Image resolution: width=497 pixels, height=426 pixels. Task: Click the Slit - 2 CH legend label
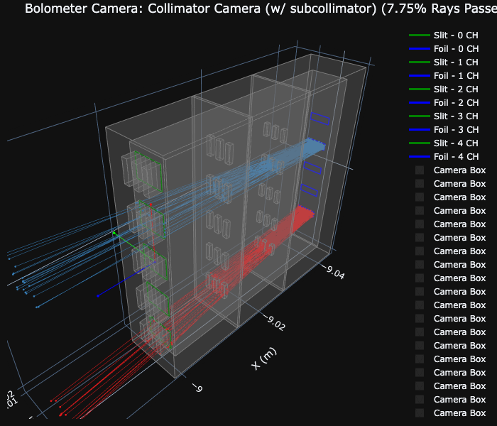456,89
